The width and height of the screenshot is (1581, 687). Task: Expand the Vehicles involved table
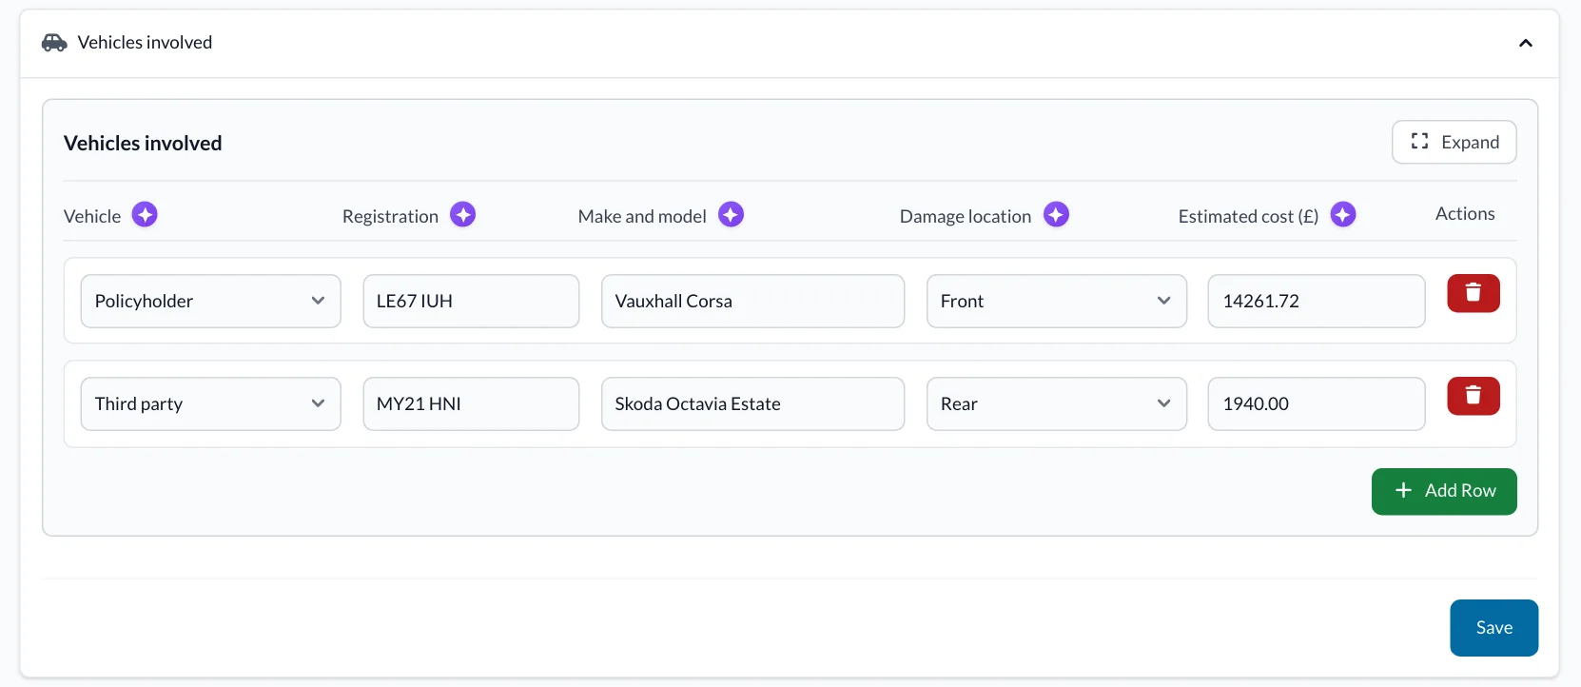tap(1454, 142)
